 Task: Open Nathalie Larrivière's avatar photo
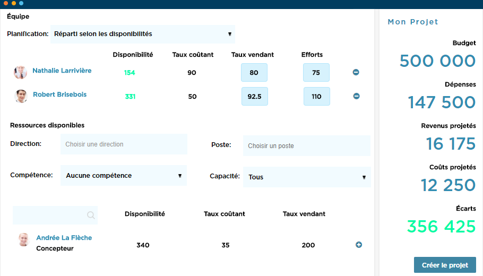pyautogui.click(x=20, y=72)
